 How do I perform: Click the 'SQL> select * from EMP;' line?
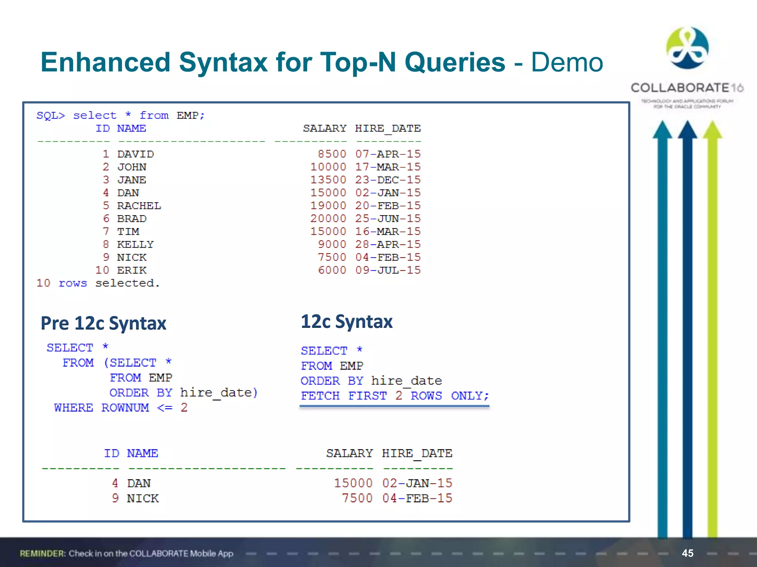click(120, 116)
